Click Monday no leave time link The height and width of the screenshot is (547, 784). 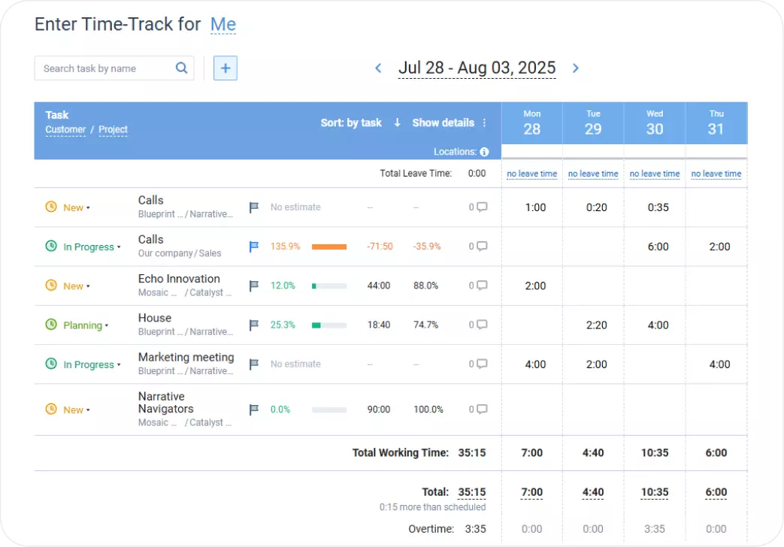click(532, 174)
